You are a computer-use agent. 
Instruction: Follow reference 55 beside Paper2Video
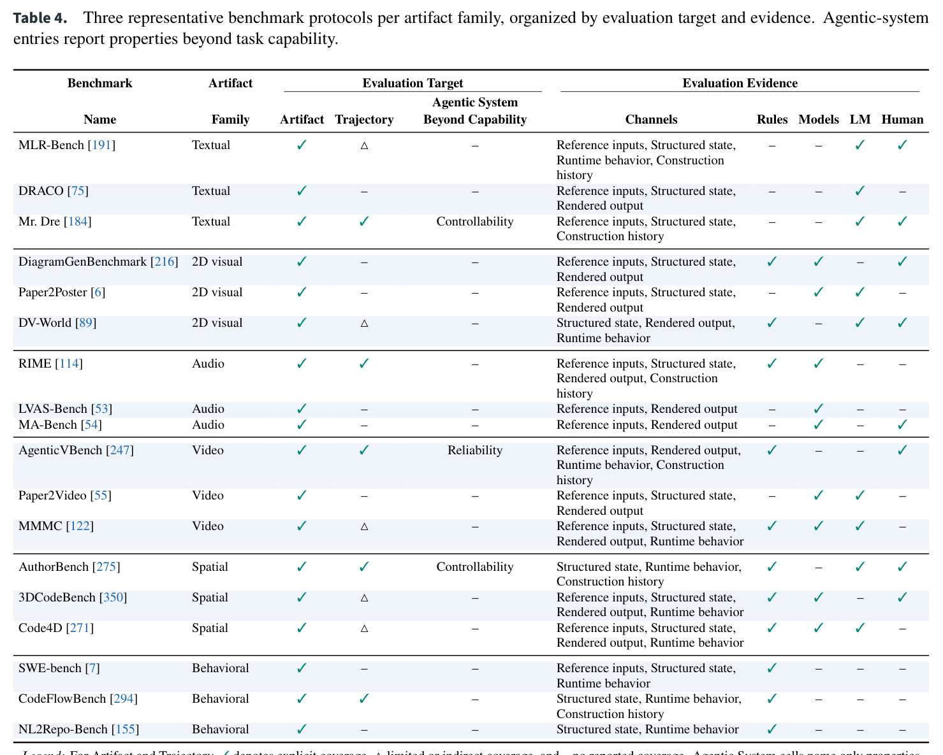pyautogui.click(x=101, y=496)
